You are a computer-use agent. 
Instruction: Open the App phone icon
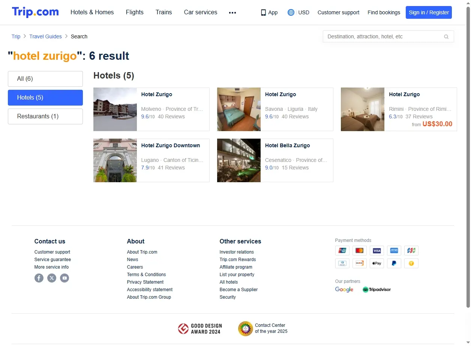(x=263, y=12)
